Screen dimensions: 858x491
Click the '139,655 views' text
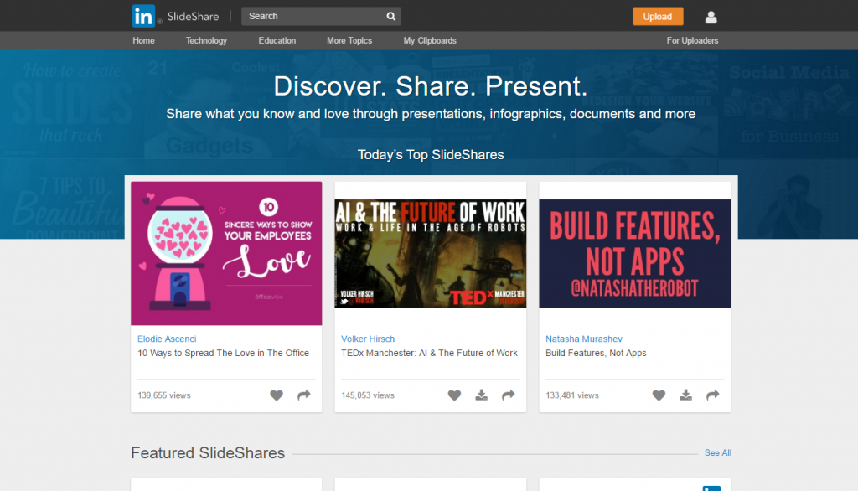164,395
